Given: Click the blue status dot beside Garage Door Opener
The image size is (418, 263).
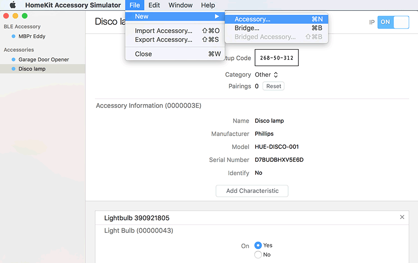Looking at the screenshot, I should (13, 59).
